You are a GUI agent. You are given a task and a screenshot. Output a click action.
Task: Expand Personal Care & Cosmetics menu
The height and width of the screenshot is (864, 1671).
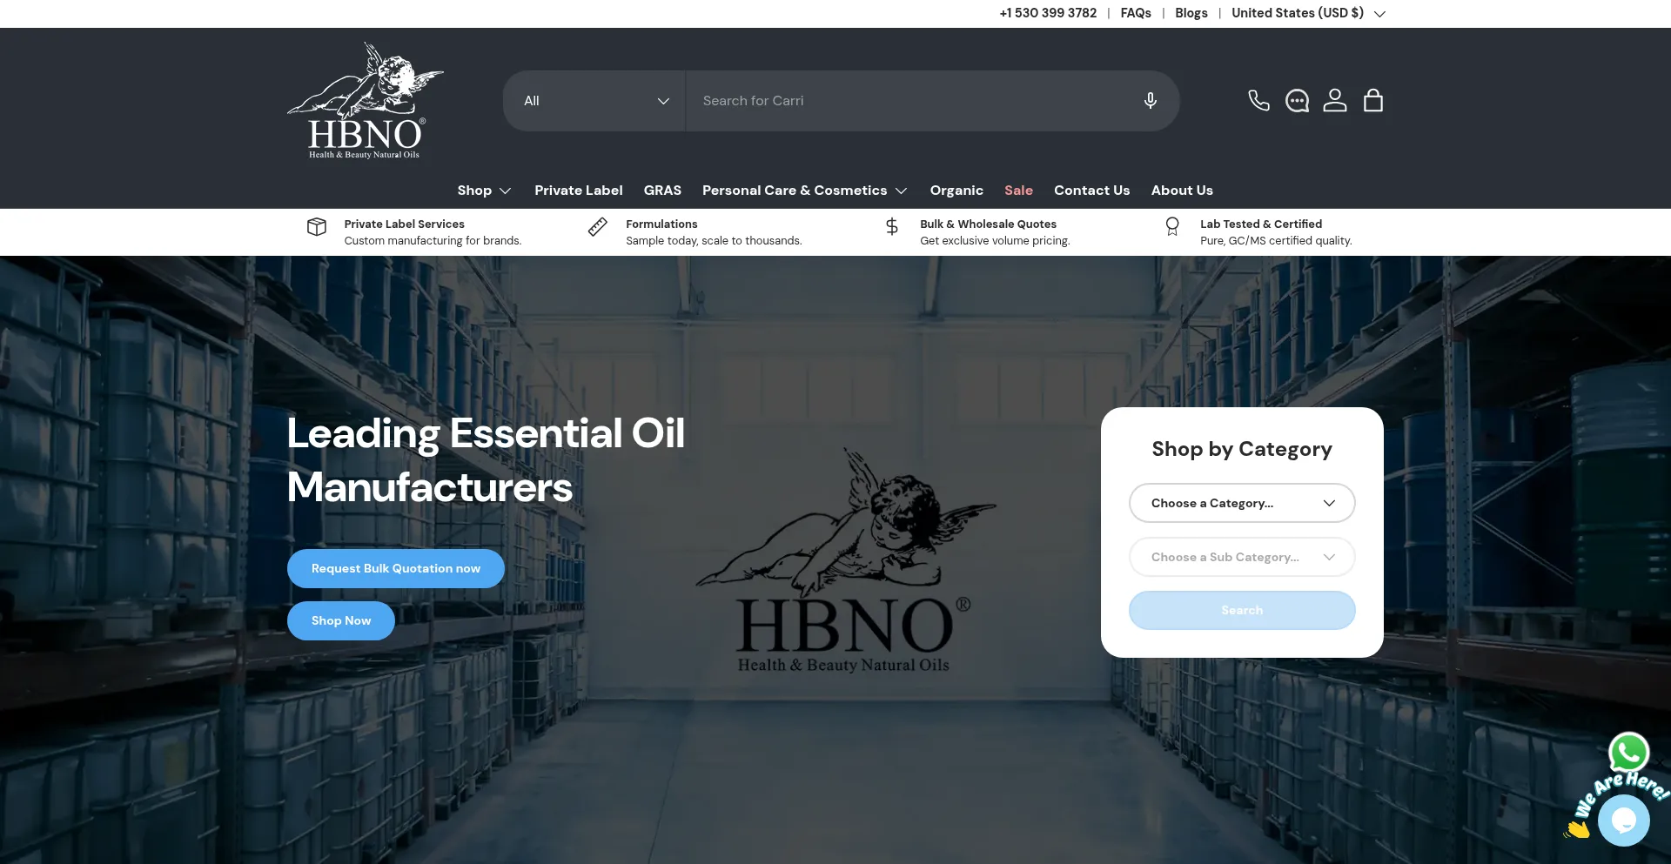pyautogui.click(x=805, y=191)
